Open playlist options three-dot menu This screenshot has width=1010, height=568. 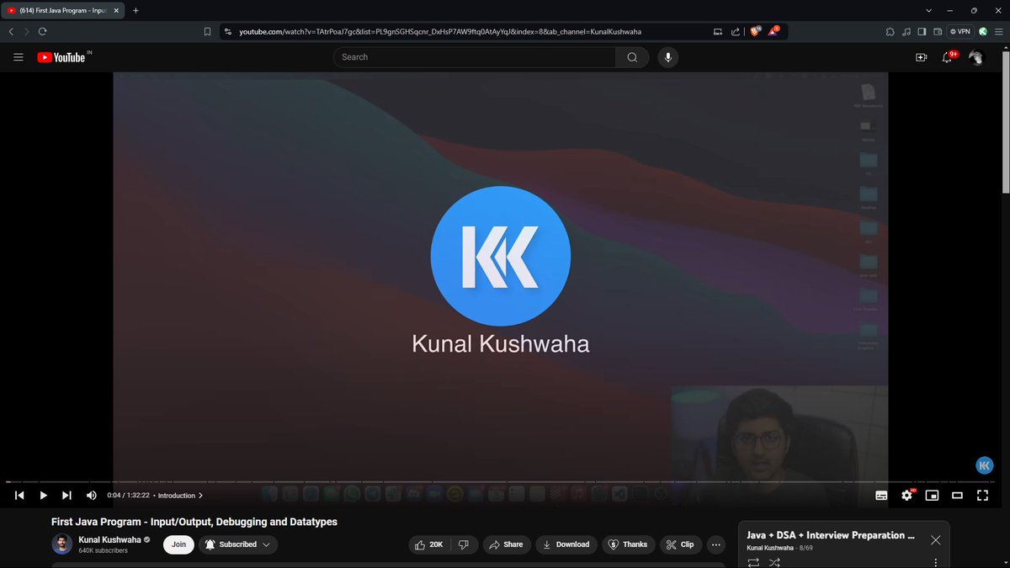[935, 562]
